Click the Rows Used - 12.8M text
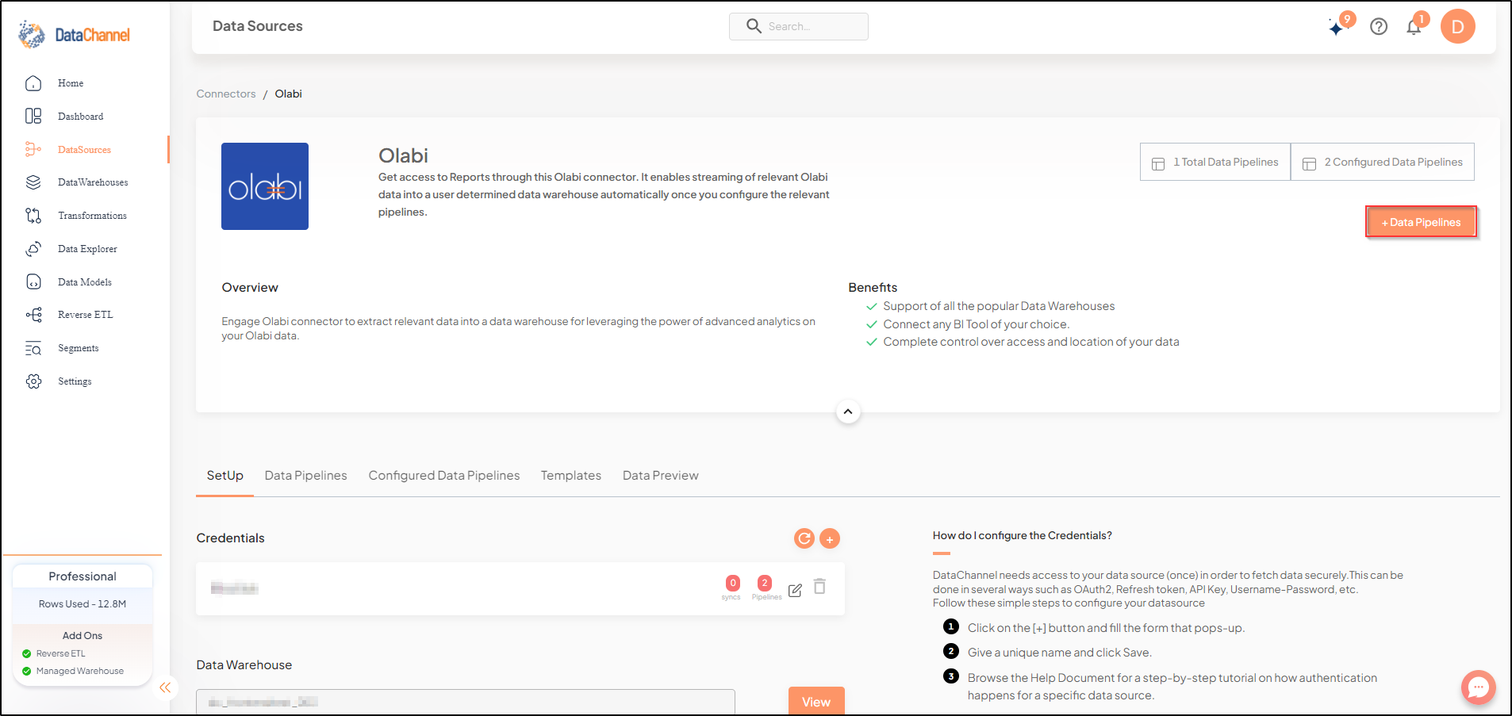This screenshot has width=1512, height=716. point(83,604)
